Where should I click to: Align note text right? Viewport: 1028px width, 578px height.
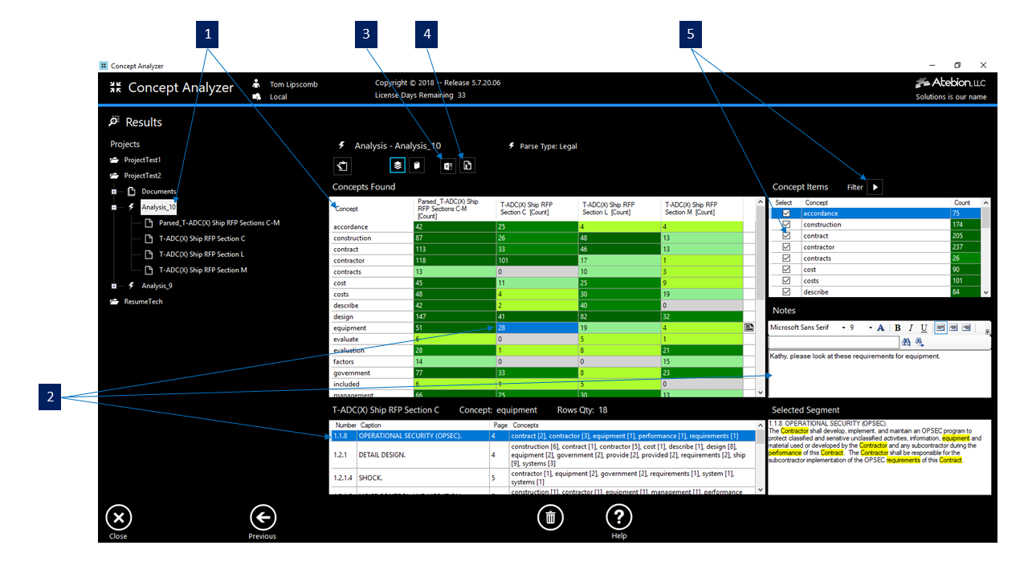966,328
